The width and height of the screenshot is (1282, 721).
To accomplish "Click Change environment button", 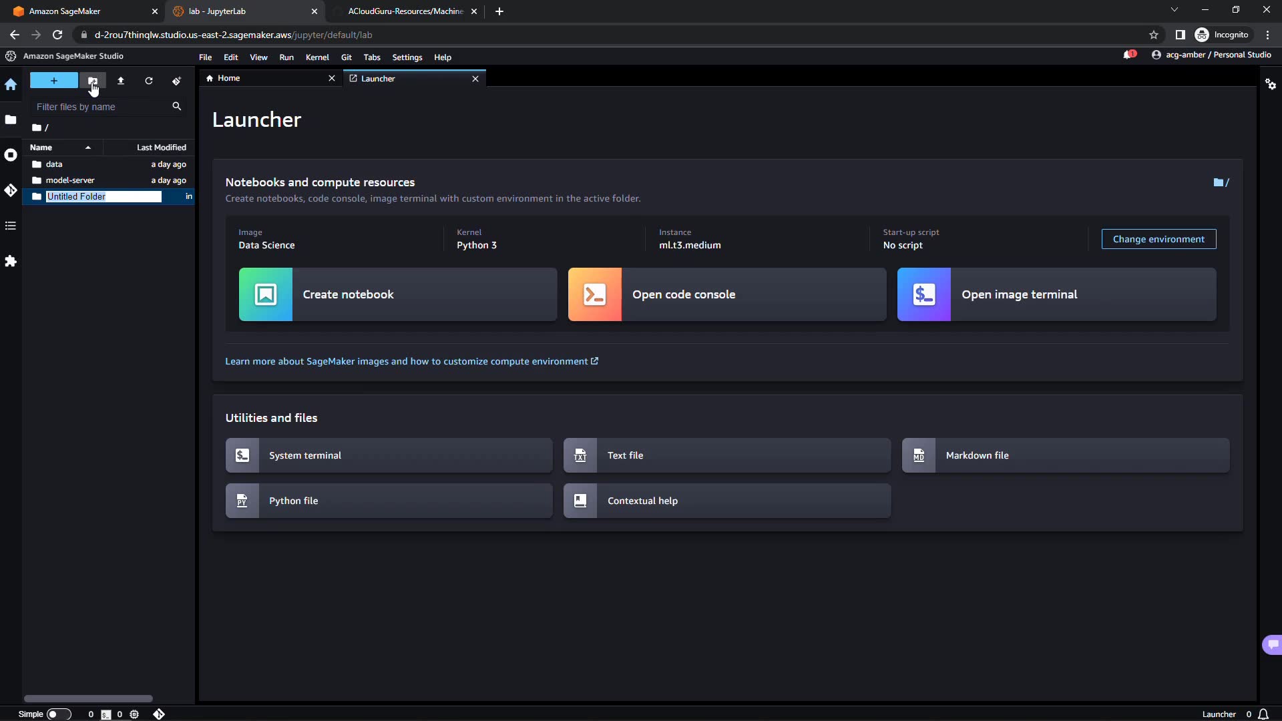I will (x=1158, y=239).
